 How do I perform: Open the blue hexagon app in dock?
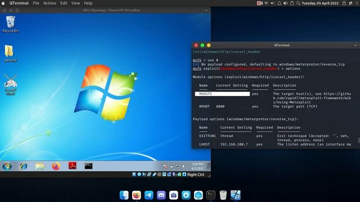[199, 195]
